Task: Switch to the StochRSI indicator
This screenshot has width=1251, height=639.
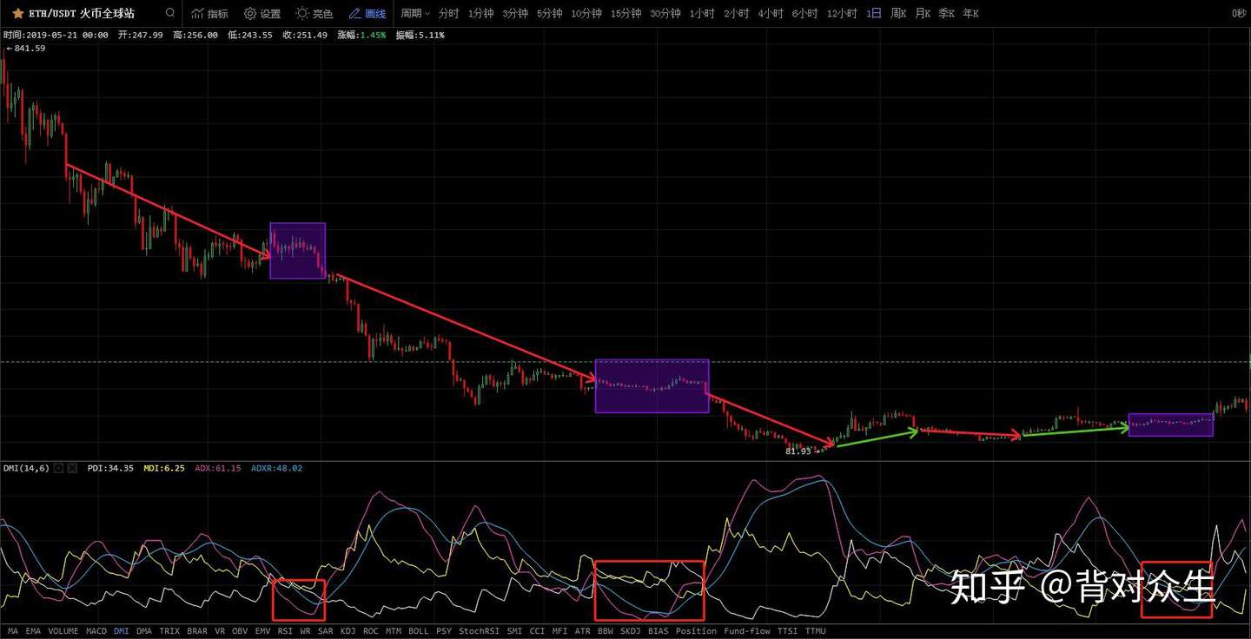Action: [x=480, y=631]
